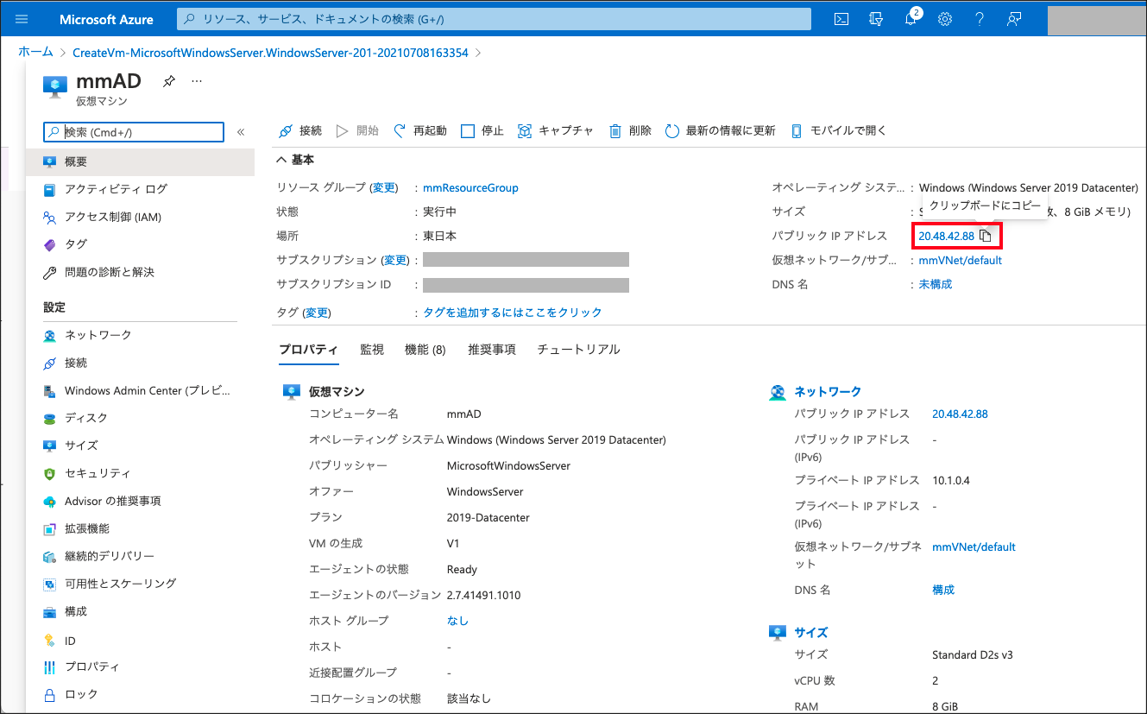Click 変更 next to サブスクリプション
Viewport: 1147px width, 714px height.
pos(395,260)
